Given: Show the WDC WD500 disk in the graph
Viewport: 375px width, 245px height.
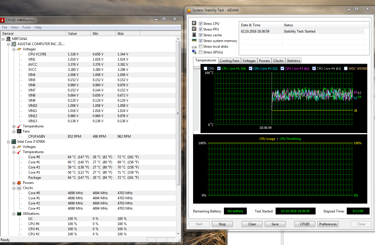Looking at the screenshot, I should coord(346,69).
